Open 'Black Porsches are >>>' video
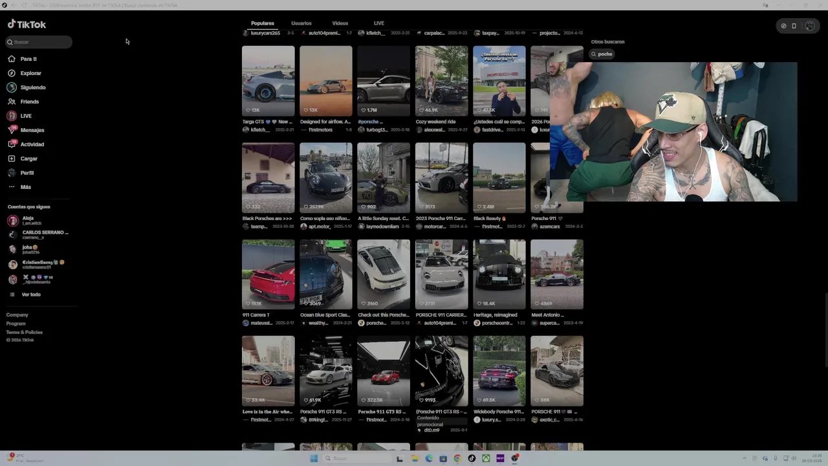 (268, 178)
